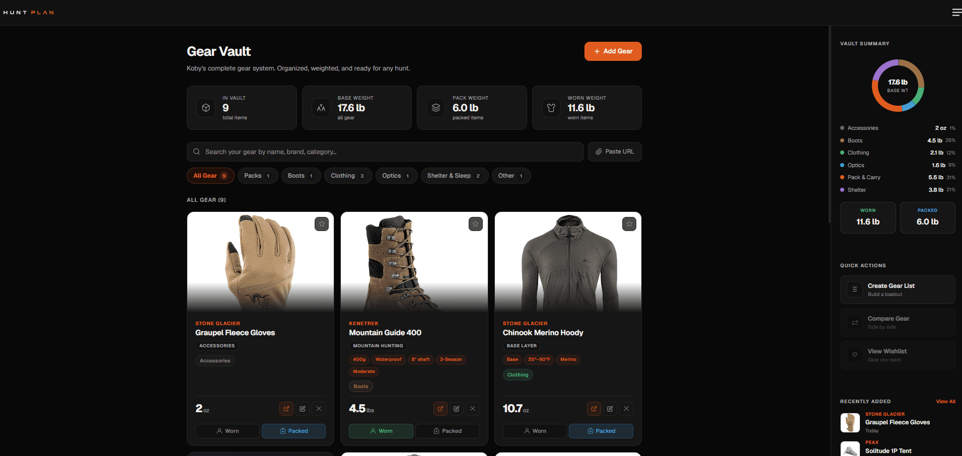This screenshot has width=962, height=456.
Task: Open the Graupel Fleece Gloves product image
Action: [260, 262]
